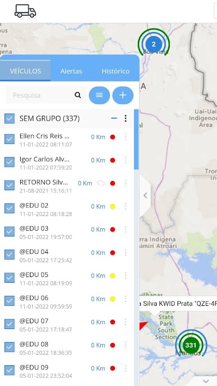This screenshot has height=386, width=217.
Task: Click the down chevron at map bottom
Action: pyautogui.click(x=206, y=381)
